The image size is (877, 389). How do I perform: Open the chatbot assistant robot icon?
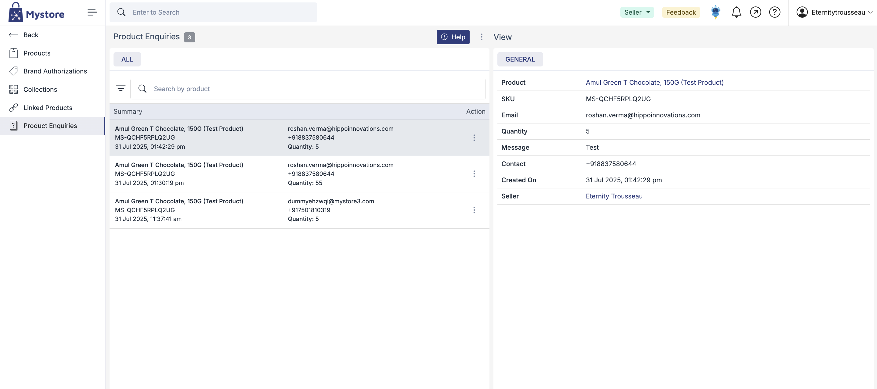click(715, 12)
